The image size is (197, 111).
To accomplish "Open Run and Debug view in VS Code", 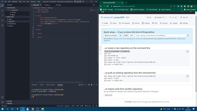I will pyautogui.click(x=2, y=20).
